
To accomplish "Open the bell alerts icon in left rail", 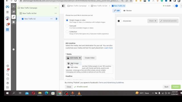I will [x=8, y=70].
